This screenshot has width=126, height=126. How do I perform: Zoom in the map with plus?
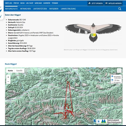8,77
